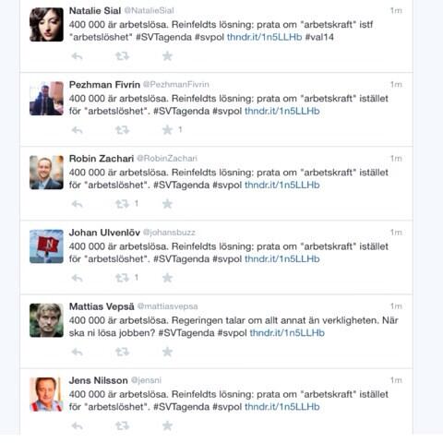
Task: Reply to Natalie Sial's tweet
Action: [x=77, y=56]
